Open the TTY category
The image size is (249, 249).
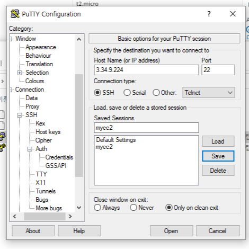(x=41, y=174)
